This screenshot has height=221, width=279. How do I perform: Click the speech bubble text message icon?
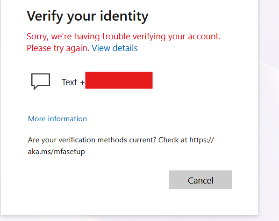coord(41,81)
